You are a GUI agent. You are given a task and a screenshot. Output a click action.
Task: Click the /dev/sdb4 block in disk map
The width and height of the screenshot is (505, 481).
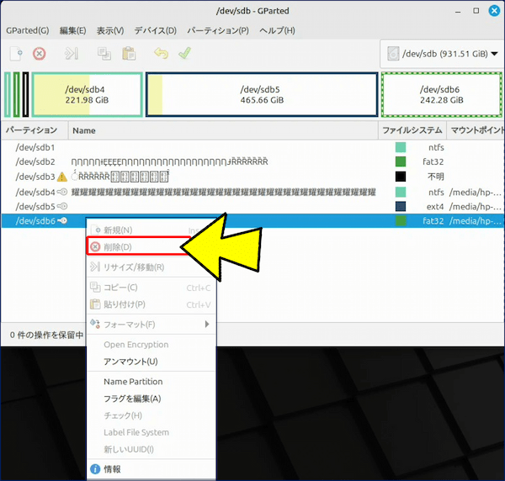click(86, 94)
